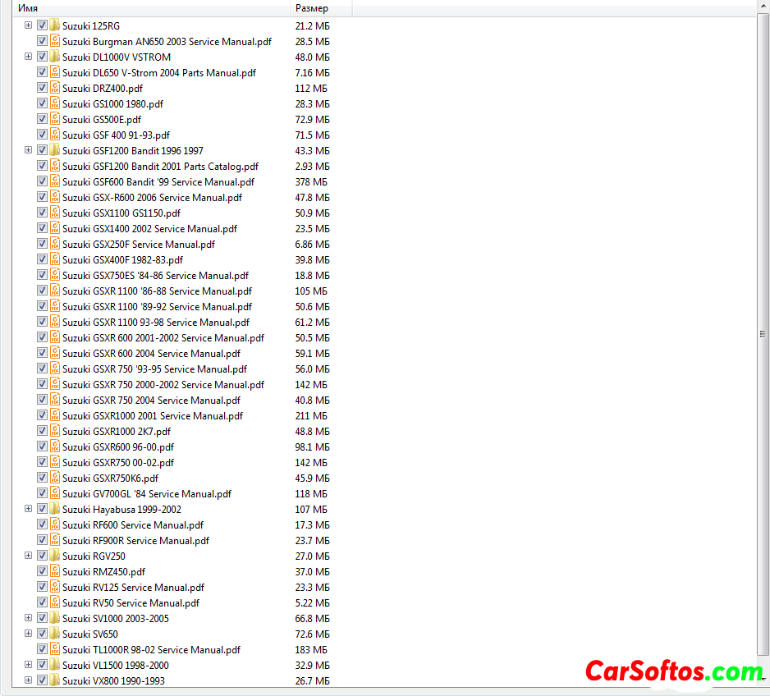Toggle checkbox for Suzuki GSX1400 2002 Service Manual

point(42,229)
